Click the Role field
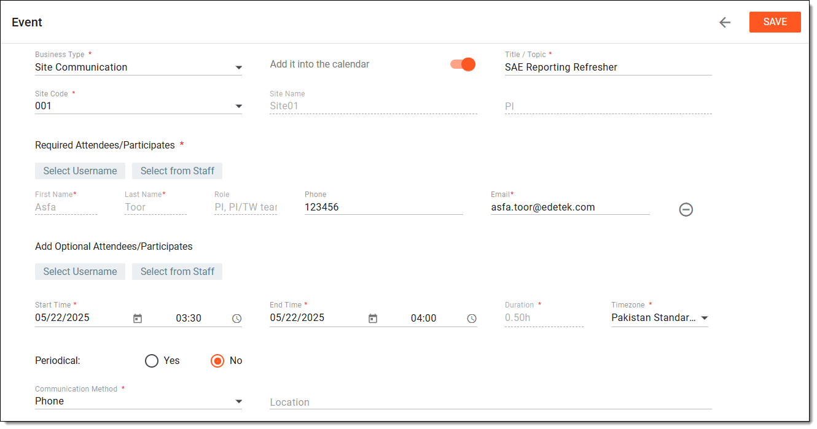 pyautogui.click(x=246, y=207)
